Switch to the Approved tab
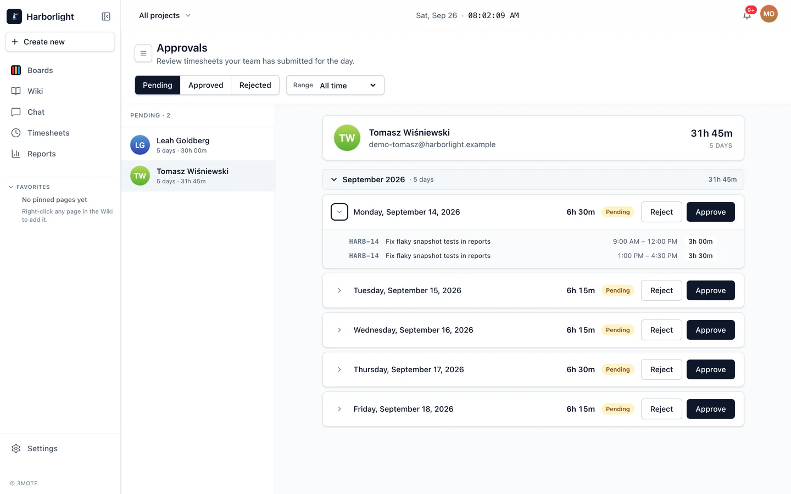 [206, 85]
